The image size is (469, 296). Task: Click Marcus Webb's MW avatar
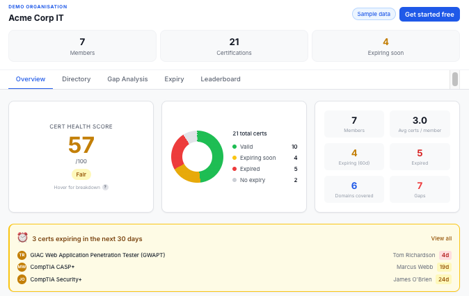click(22, 267)
